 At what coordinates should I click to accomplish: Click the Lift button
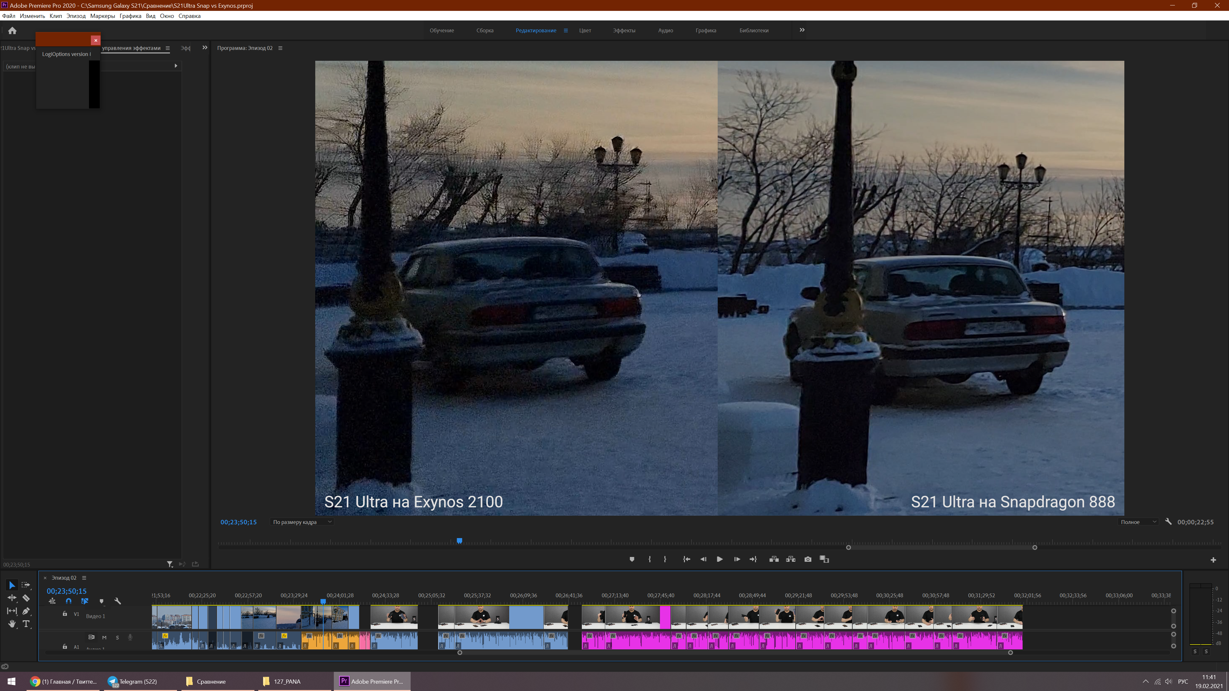pos(774,560)
